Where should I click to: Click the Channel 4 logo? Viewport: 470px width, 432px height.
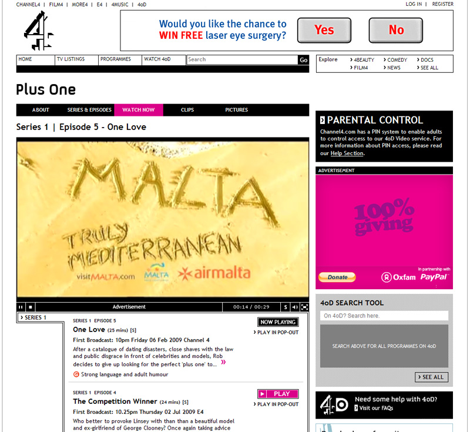point(38,31)
